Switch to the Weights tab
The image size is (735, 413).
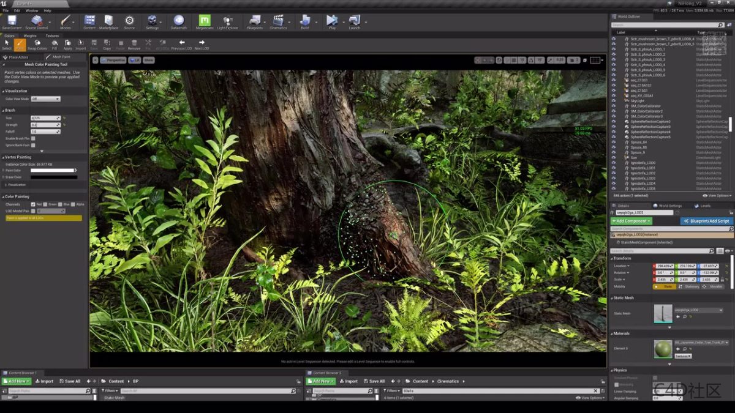coord(30,35)
